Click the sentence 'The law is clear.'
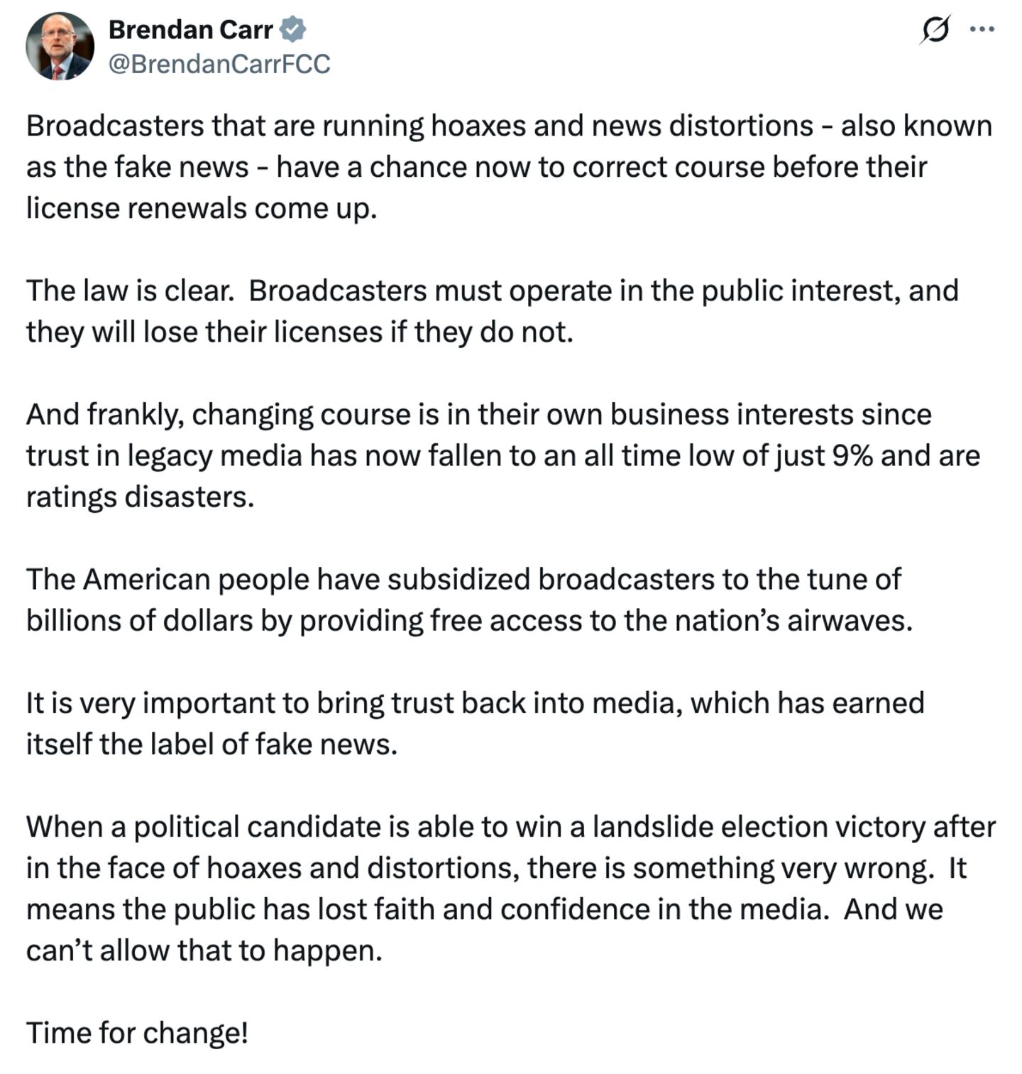This screenshot has height=1074, width=1022. tap(130, 291)
